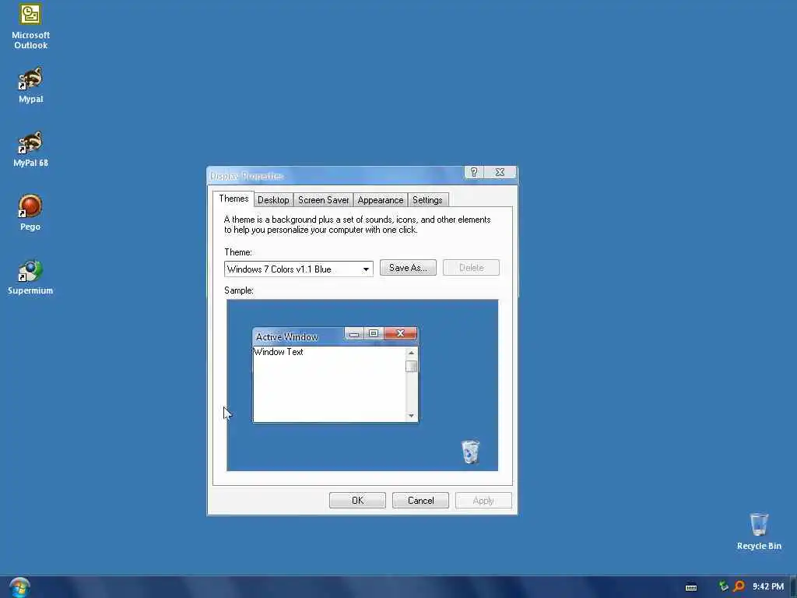The height and width of the screenshot is (598, 797).
Task: Select the Supermium desktop shortcut
Action: tap(30, 277)
